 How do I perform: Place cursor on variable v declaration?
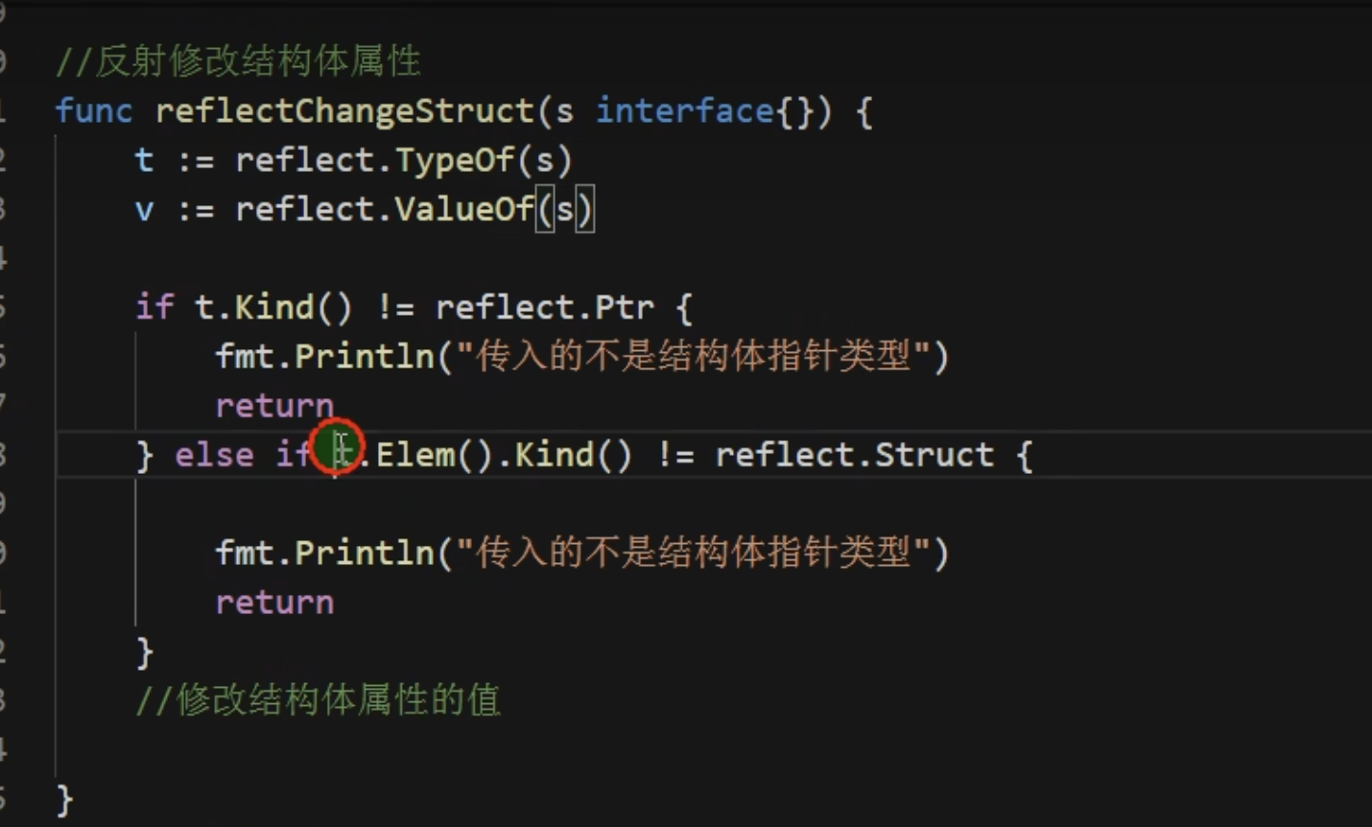[144, 210]
